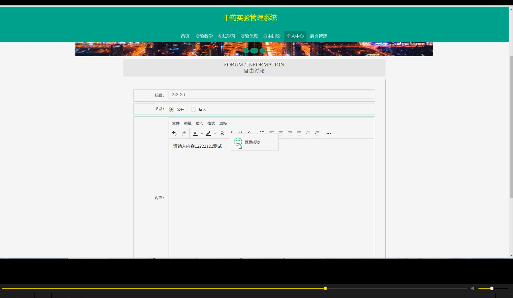The width and height of the screenshot is (513, 298).
Task: Select the 私人 radio button
Action: (x=193, y=109)
